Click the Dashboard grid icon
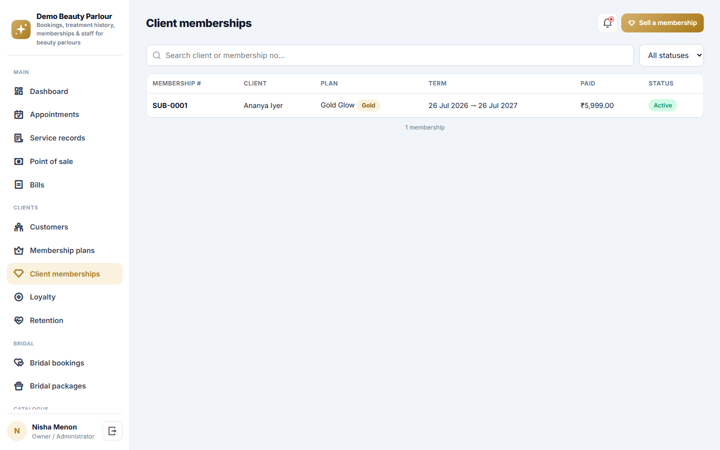Viewport: 720px width, 450px height. coord(19,91)
